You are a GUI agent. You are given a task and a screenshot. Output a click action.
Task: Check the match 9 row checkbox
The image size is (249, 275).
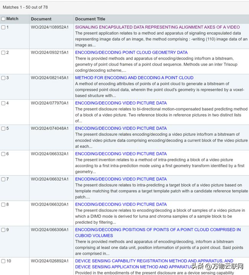pos(3,230)
